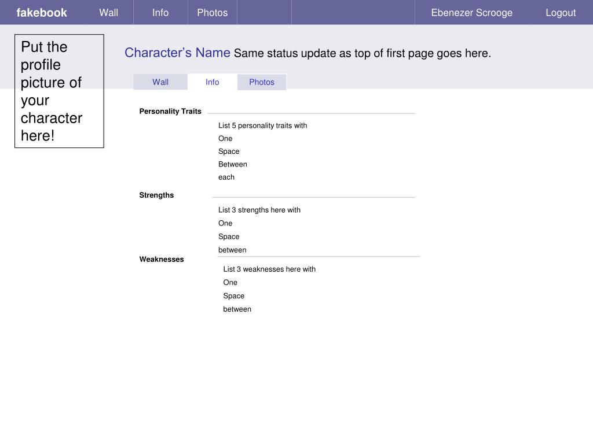Screen dimensions: 593x444
Task: Open Wall in top navigation bar
Action: point(108,13)
